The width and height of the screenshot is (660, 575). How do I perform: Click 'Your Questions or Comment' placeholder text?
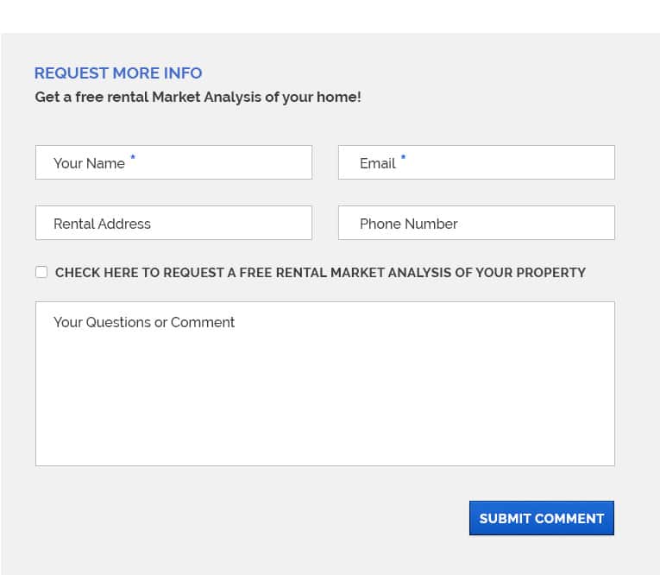(144, 322)
